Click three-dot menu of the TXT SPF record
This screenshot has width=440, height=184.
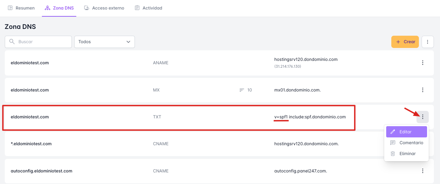[423, 117]
